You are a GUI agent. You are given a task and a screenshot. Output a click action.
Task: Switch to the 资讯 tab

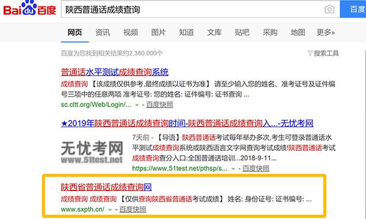tap(102, 32)
